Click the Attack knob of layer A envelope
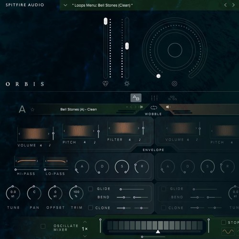239x239 pixels. coord(82,167)
